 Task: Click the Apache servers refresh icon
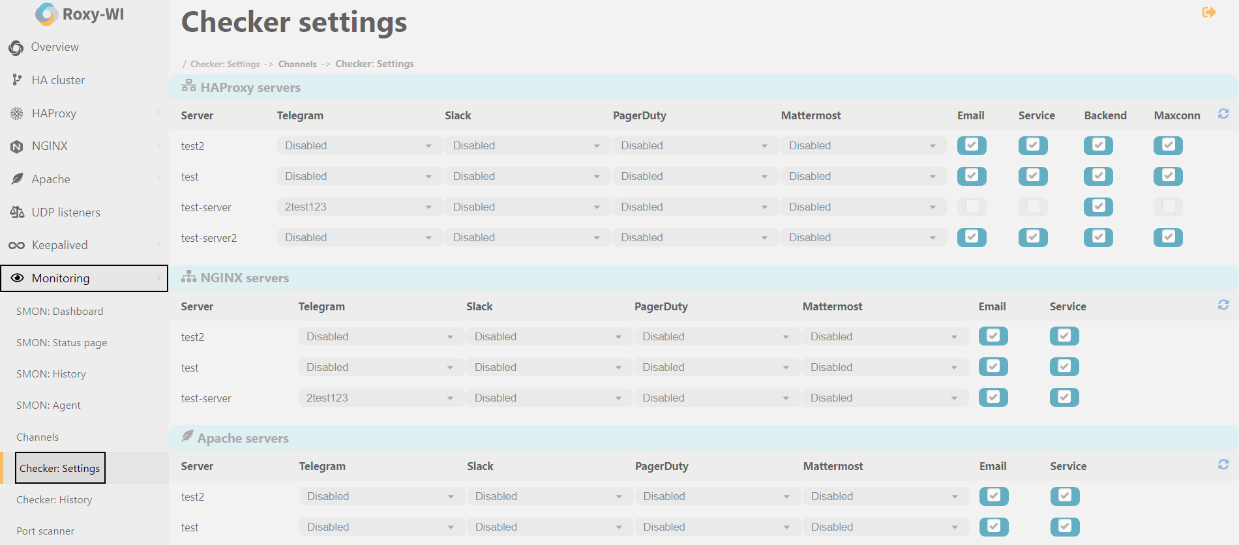(1223, 465)
